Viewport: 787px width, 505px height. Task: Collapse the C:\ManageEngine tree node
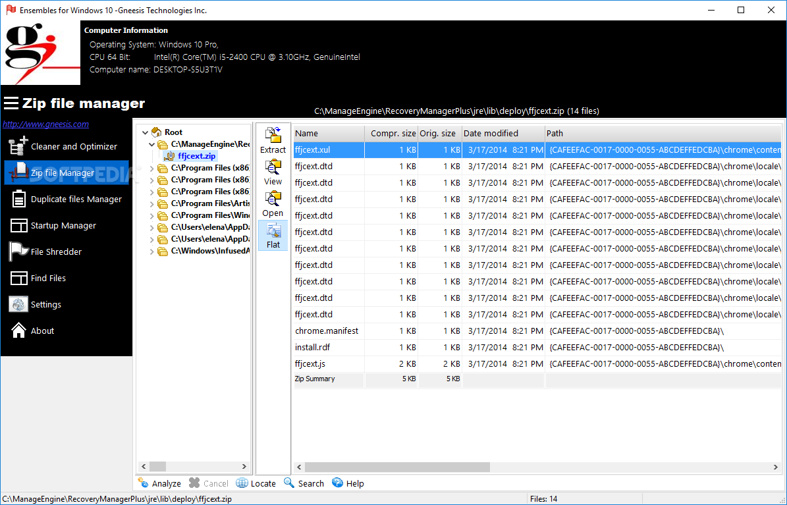point(151,145)
